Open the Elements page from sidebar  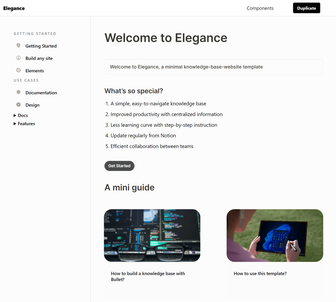pos(35,70)
